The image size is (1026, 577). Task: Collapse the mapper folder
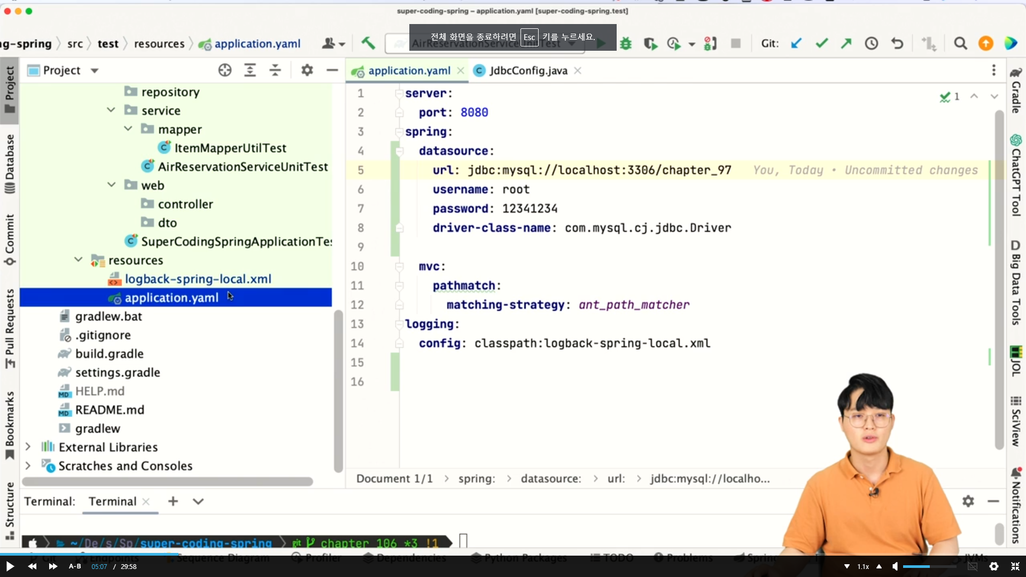[128, 129]
